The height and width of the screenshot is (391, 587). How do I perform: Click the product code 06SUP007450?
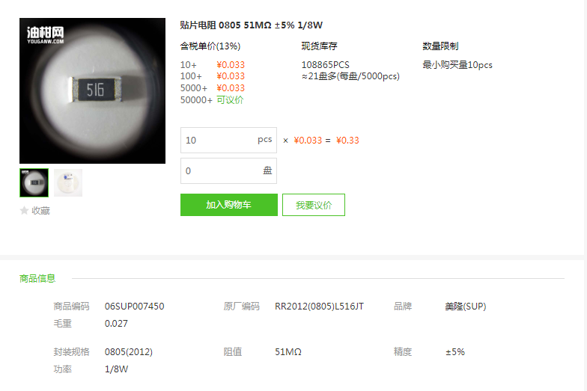pos(135,307)
